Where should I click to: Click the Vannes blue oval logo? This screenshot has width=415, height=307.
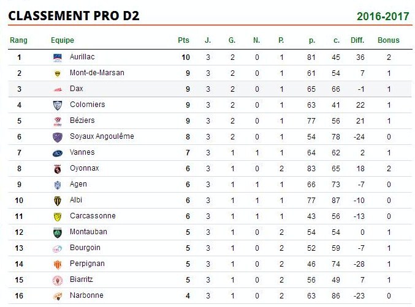(58, 153)
